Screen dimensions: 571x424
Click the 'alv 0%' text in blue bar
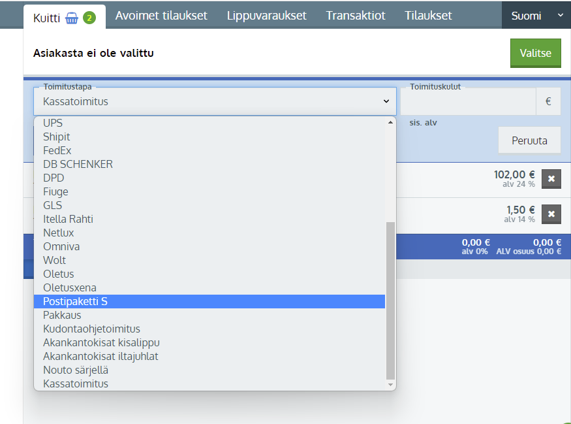click(x=474, y=251)
